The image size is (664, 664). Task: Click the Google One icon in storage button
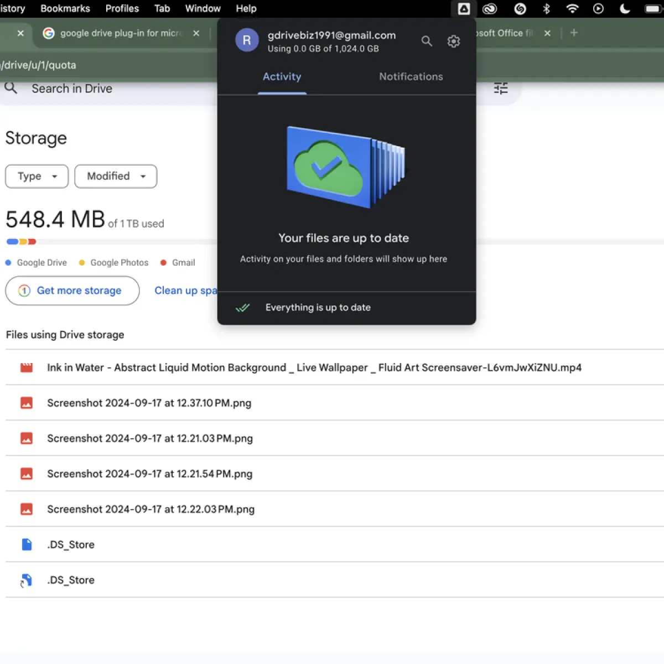pyautogui.click(x=24, y=290)
